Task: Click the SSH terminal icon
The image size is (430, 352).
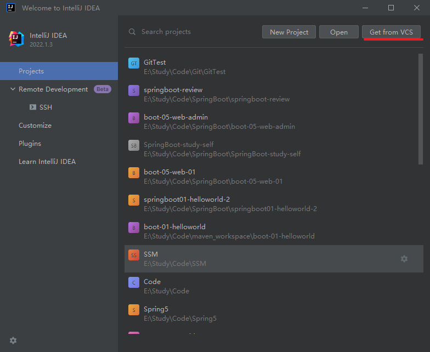Action: (33, 107)
